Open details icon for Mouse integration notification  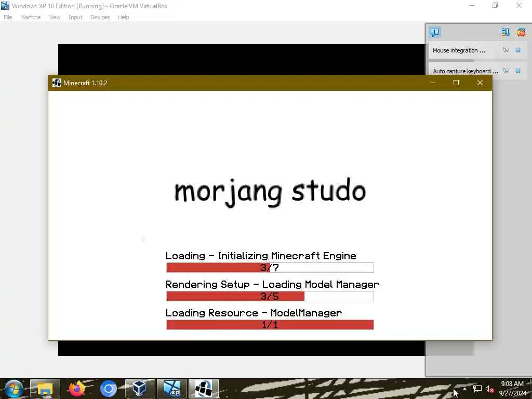point(506,50)
